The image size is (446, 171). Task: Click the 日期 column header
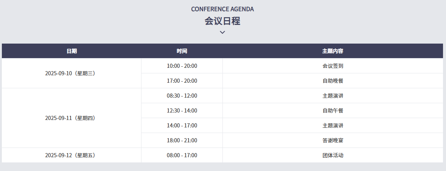[x=72, y=51]
